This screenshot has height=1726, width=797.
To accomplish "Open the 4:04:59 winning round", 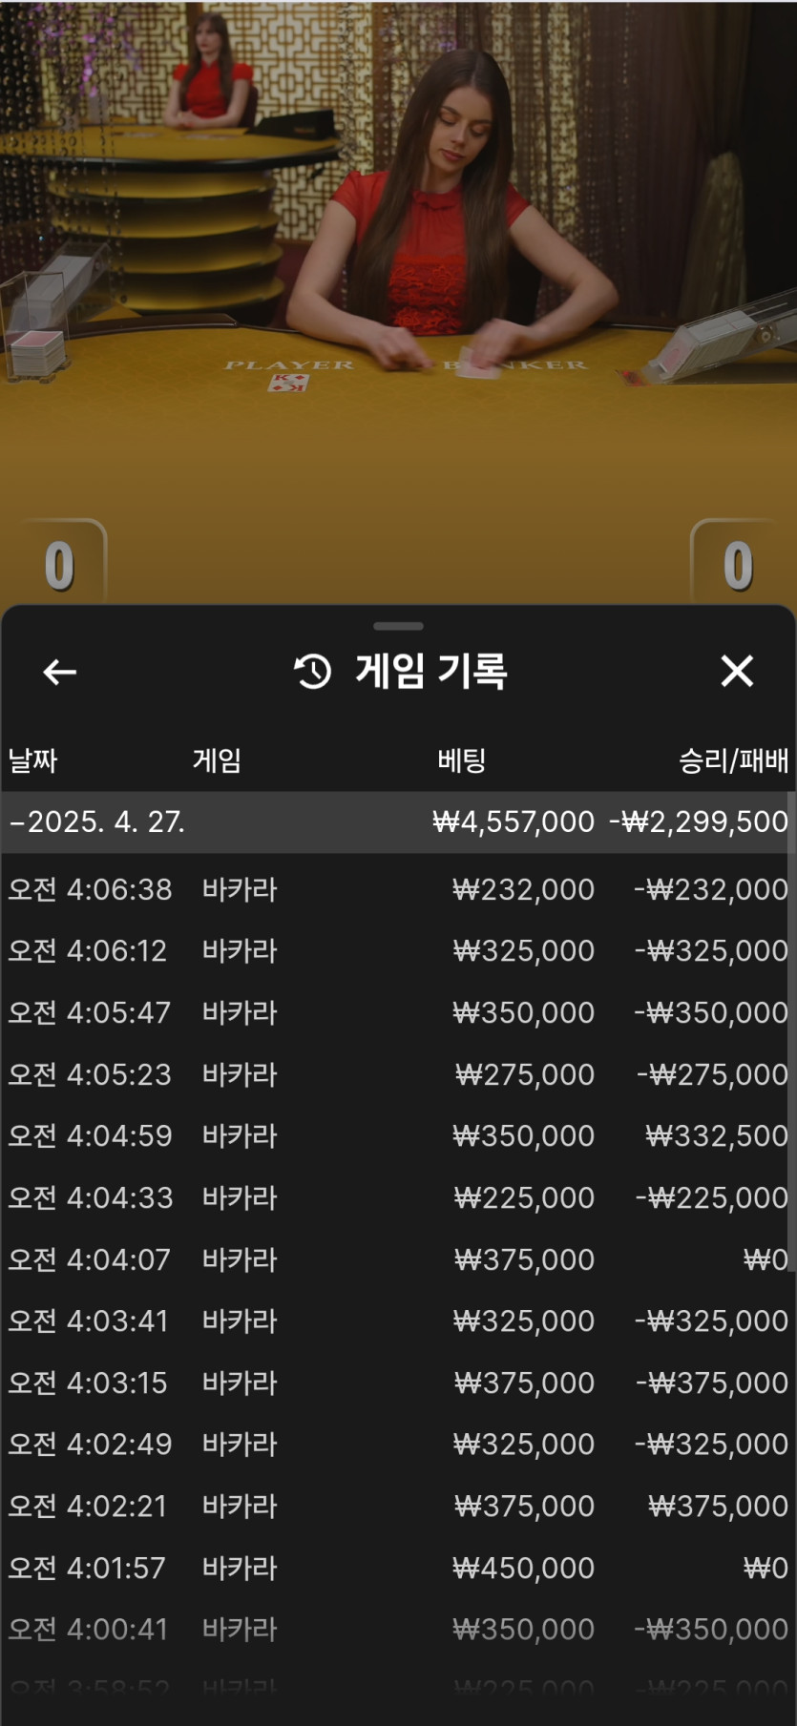I will 398,1135.
